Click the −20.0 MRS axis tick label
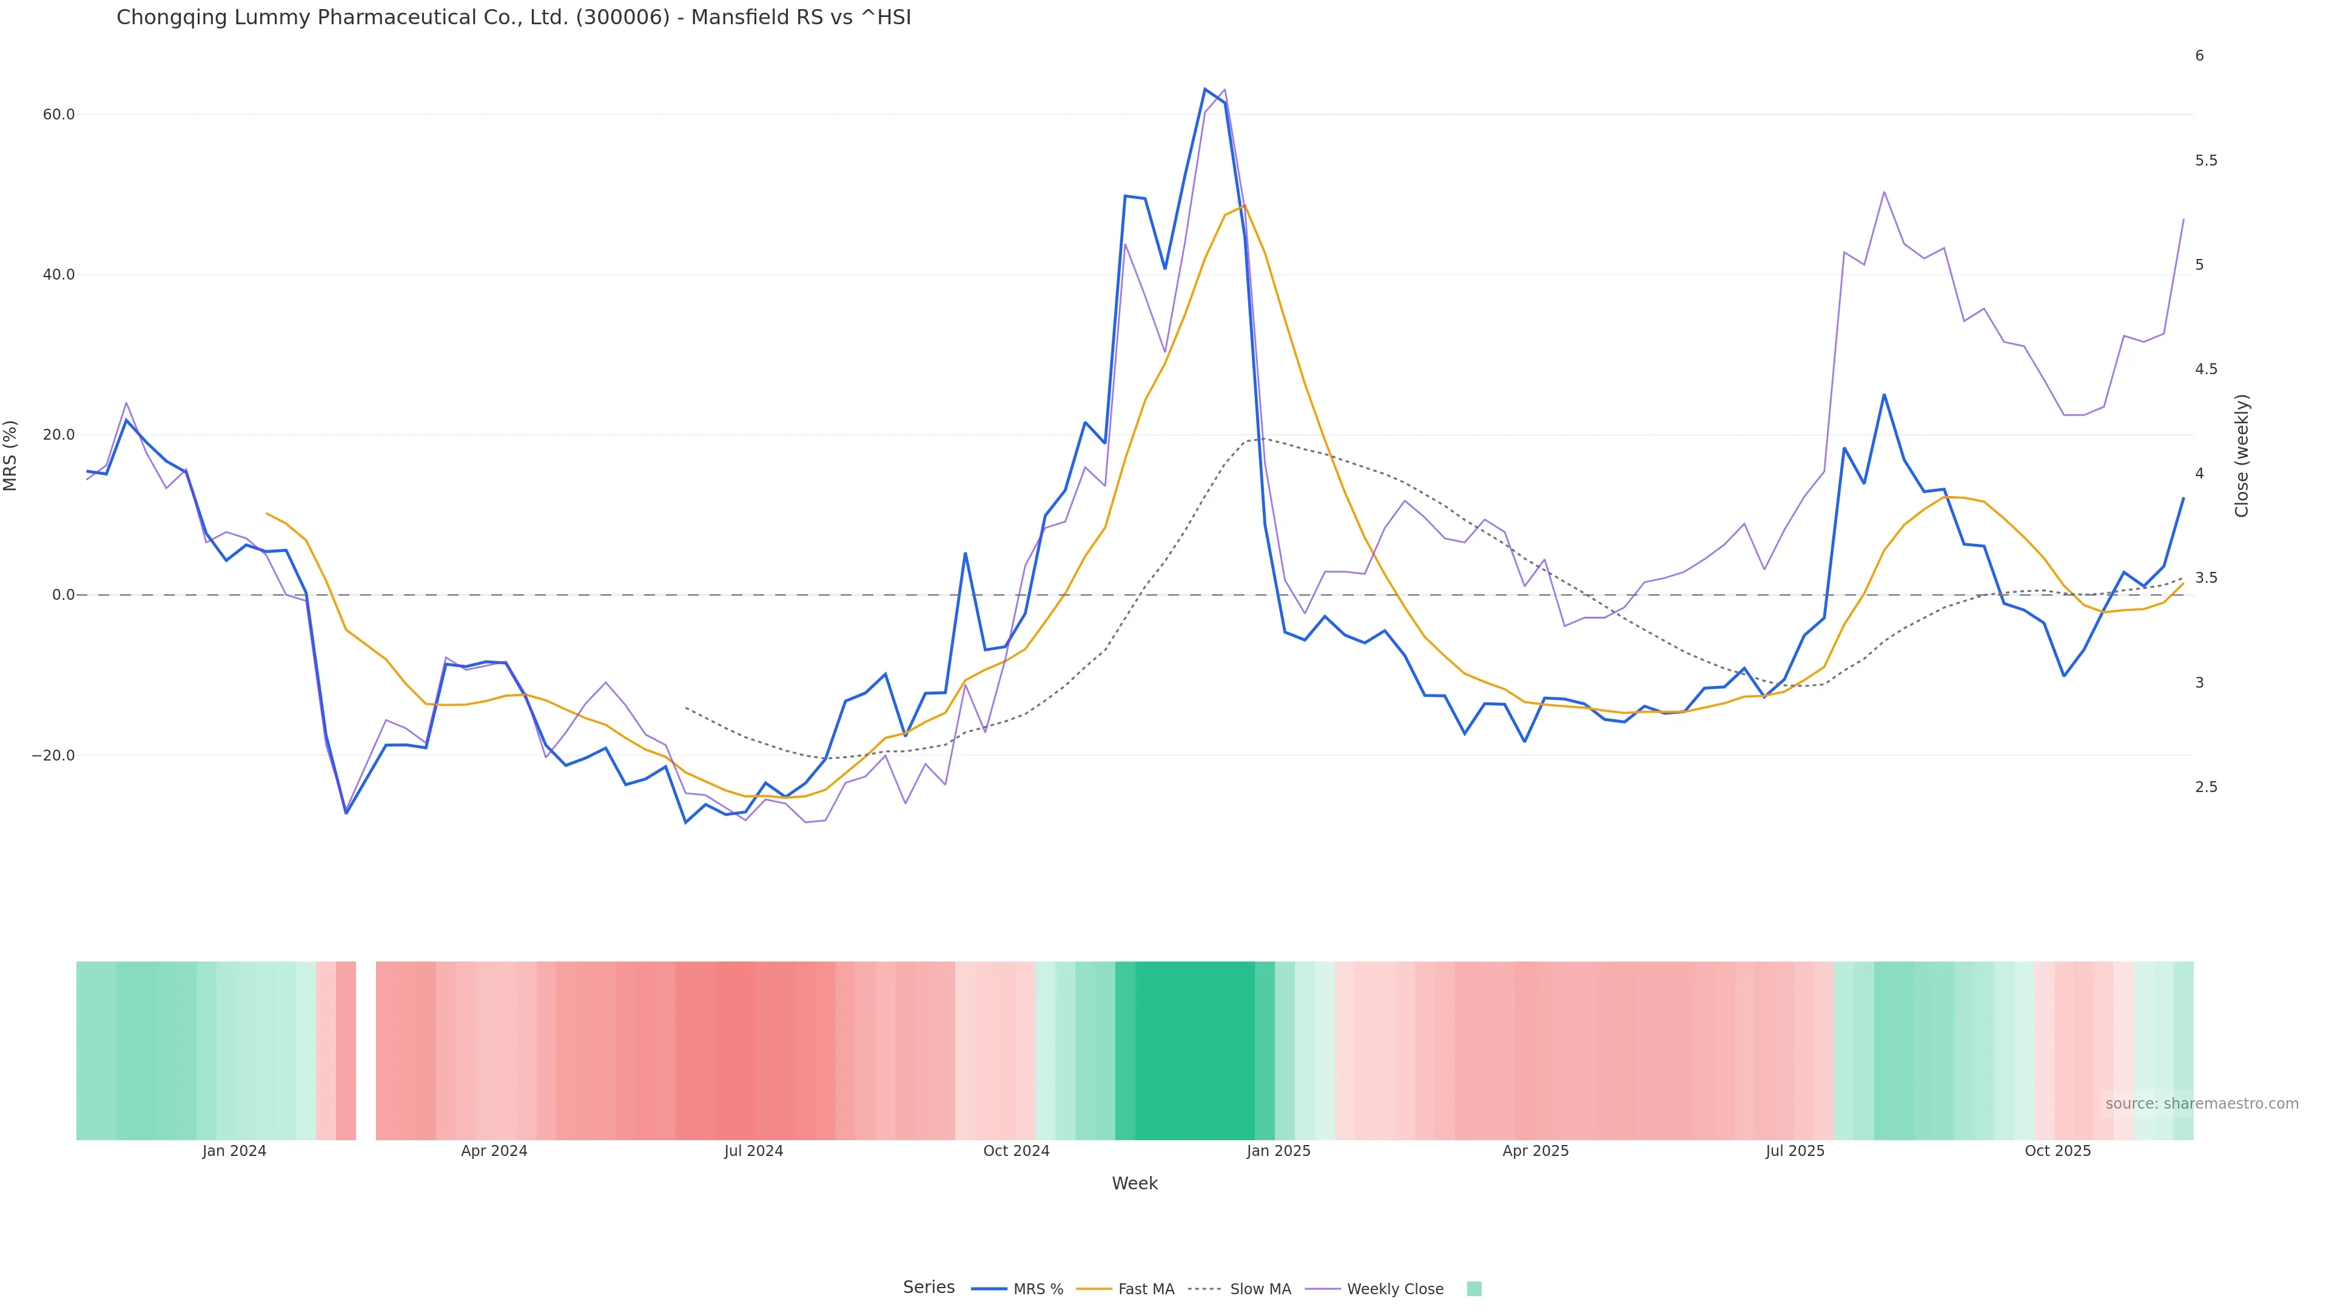 pyautogui.click(x=52, y=755)
